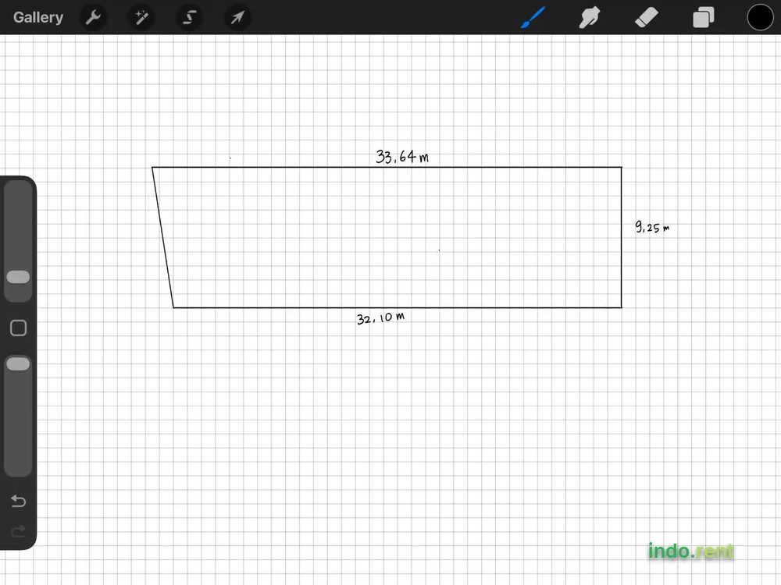Click the upper brush size slider track
Screen dimensions: 781x585
coord(19,225)
